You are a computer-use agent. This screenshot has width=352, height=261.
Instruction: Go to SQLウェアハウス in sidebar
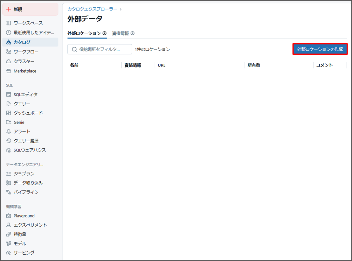click(30, 150)
